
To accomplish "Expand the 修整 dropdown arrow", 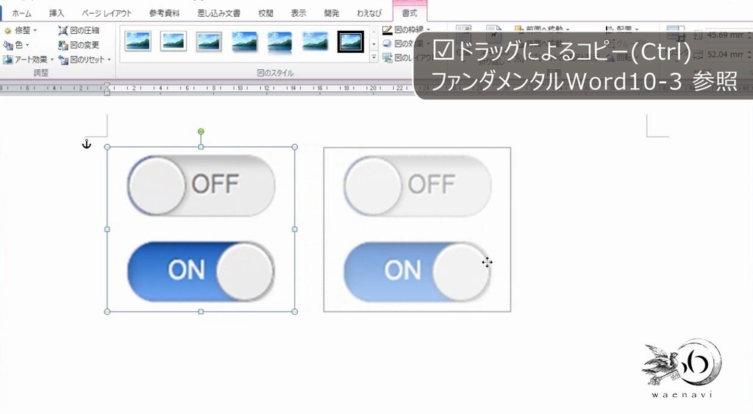I will pos(35,31).
